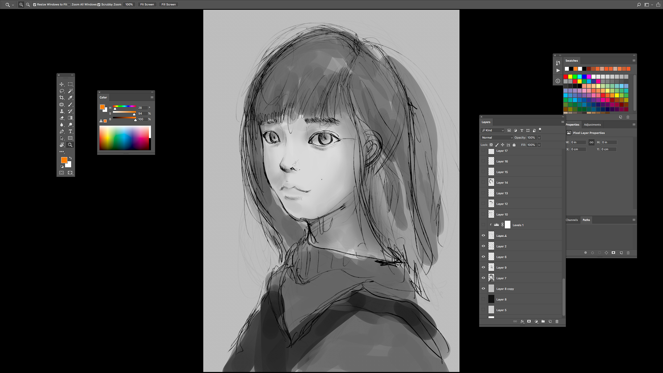Open the layer Kind filter dropdown
The height and width of the screenshot is (373, 663).
tap(493, 130)
